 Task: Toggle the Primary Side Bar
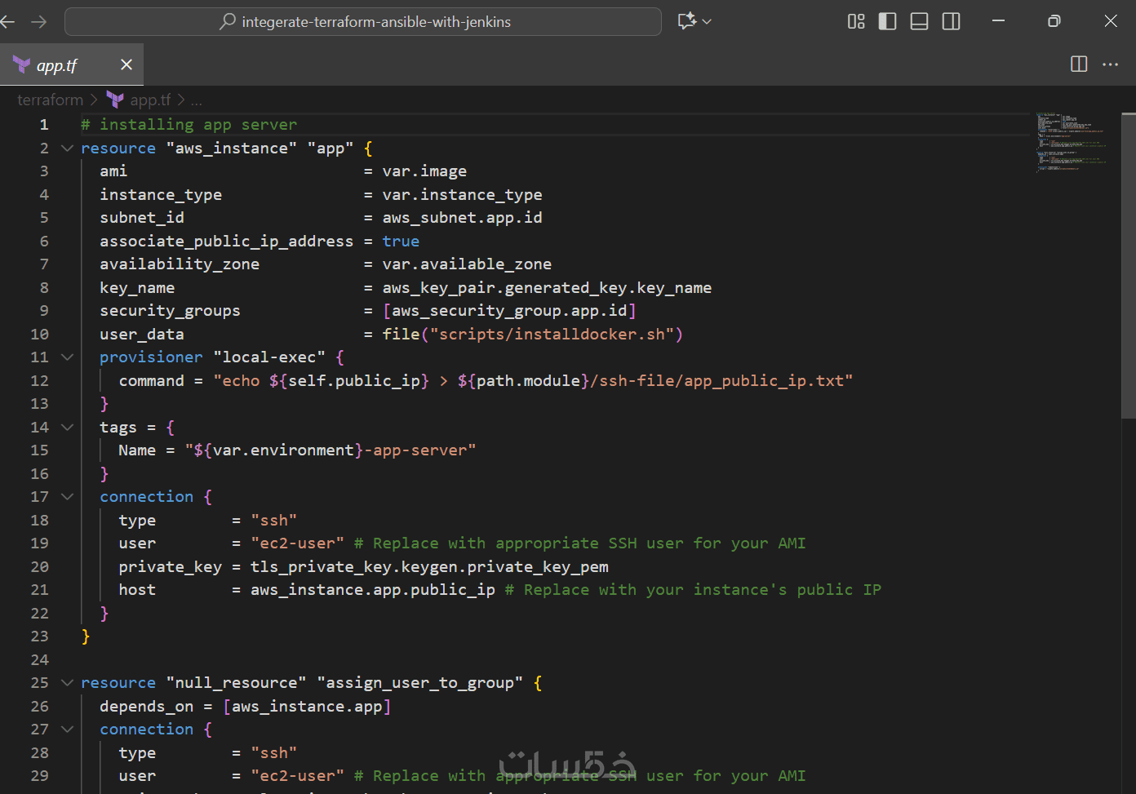point(887,21)
